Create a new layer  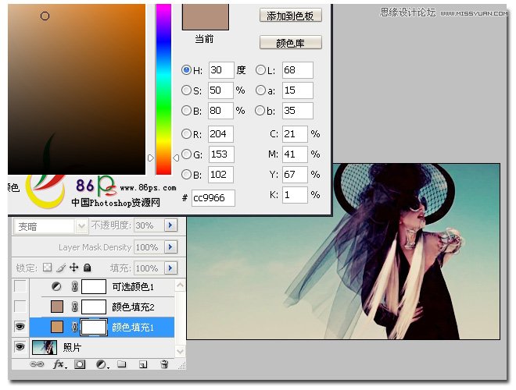click(143, 364)
